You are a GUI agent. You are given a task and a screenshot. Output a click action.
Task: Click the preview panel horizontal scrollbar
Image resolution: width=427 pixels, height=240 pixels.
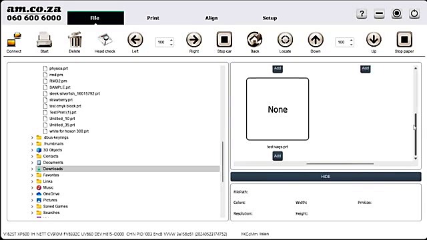tap(340, 164)
